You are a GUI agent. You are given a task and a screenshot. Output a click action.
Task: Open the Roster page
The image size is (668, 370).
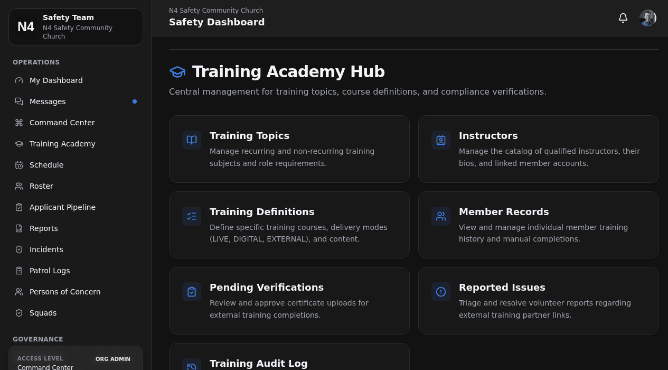[76, 186]
